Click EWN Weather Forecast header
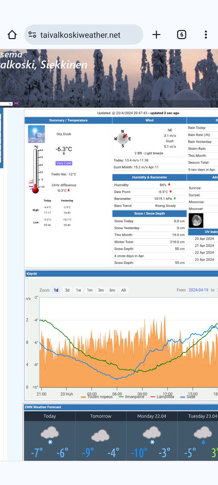Image resolution: width=218 pixels, height=485 pixels. point(121,407)
